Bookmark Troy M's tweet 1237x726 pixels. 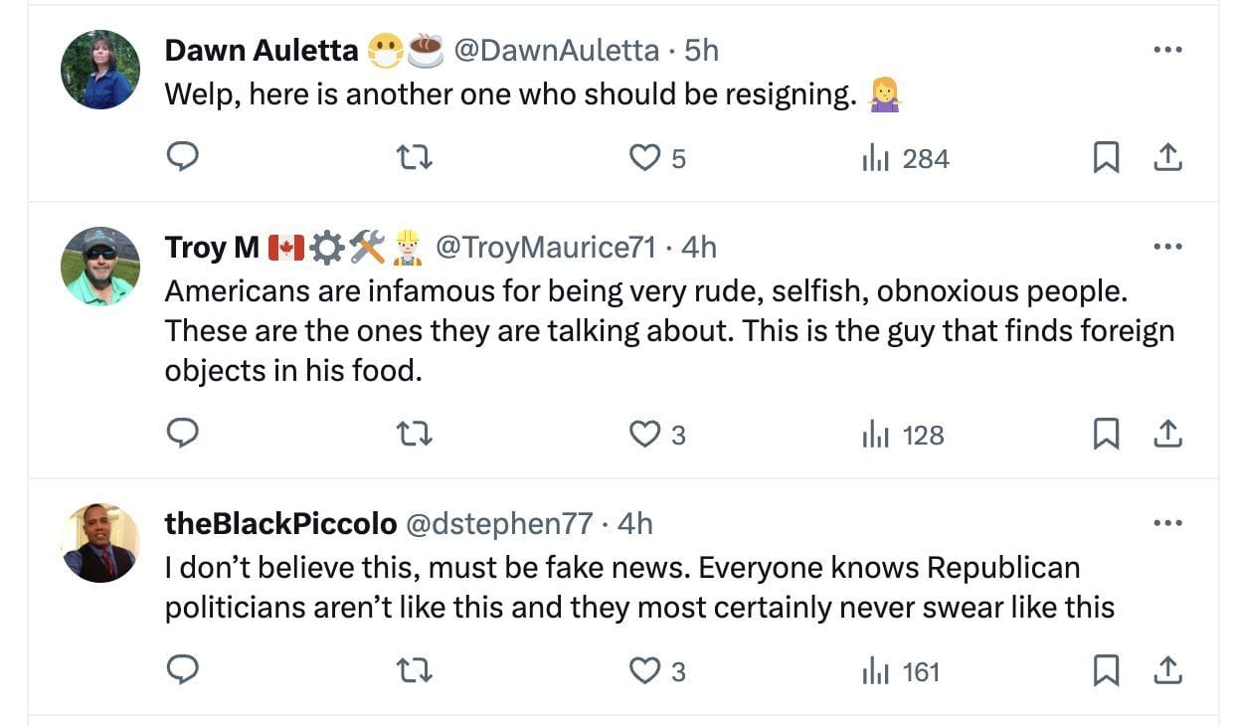click(x=1107, y=434)
